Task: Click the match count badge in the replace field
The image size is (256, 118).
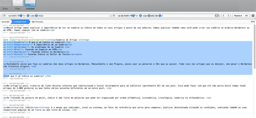Action: pyautogui.click(x=217, y=16)
